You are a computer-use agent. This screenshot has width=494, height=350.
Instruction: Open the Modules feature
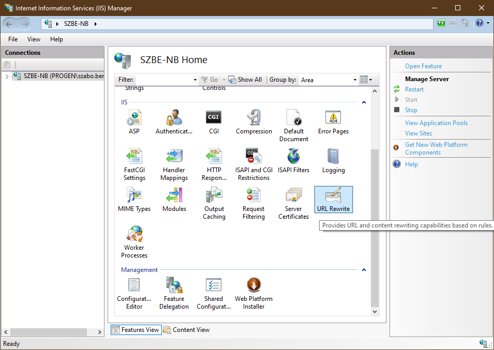[x=174, y=200]
